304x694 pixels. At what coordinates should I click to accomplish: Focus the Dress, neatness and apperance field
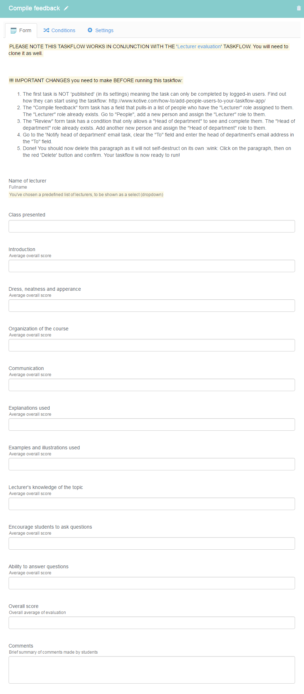[152, 306]
